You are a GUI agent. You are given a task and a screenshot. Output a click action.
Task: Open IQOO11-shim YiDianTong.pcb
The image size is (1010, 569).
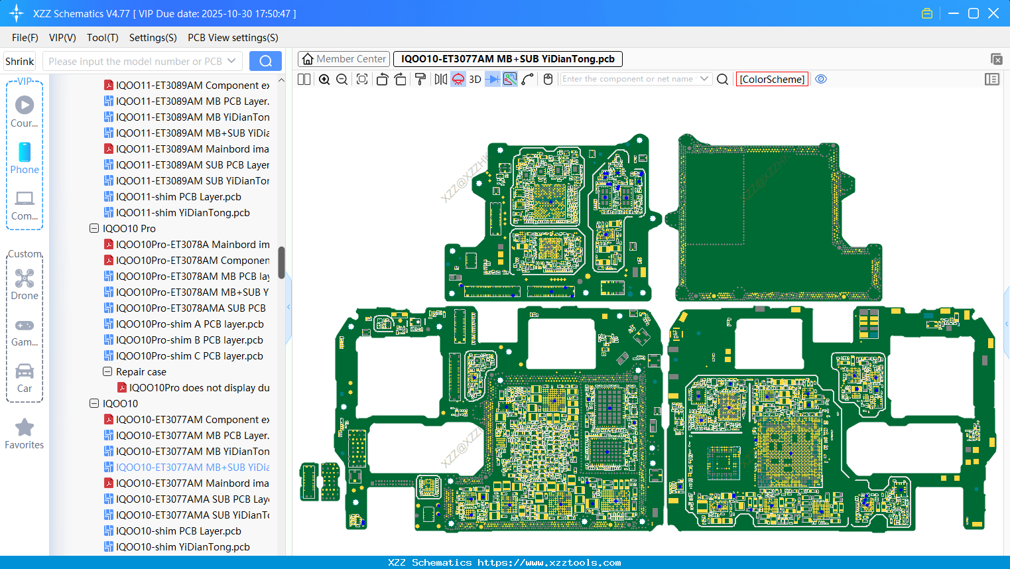pyautogui.click(x=177, y=212)
